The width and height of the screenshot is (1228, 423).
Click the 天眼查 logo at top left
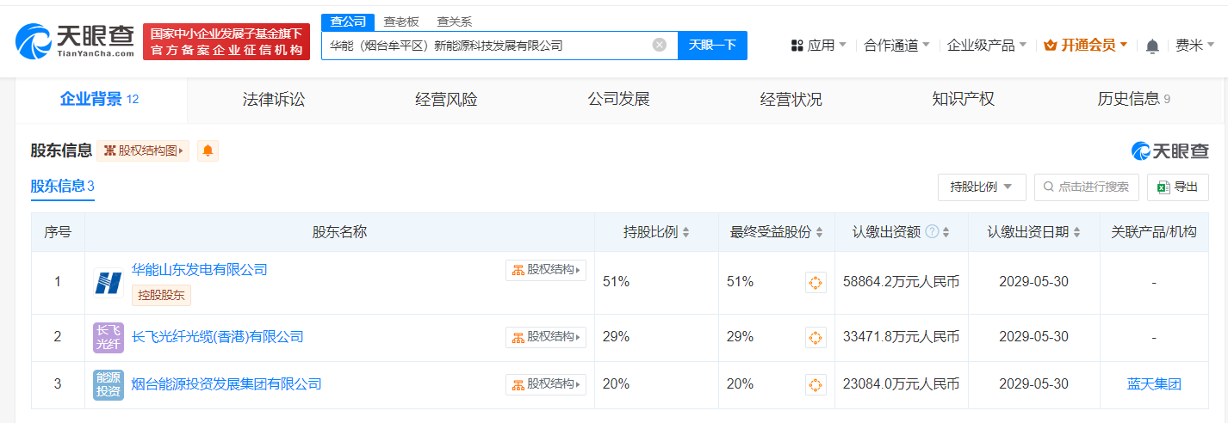click(x=76, y=40)
